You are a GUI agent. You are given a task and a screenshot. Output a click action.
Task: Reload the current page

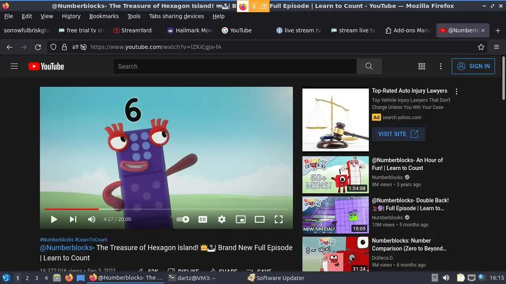point(38,47)
